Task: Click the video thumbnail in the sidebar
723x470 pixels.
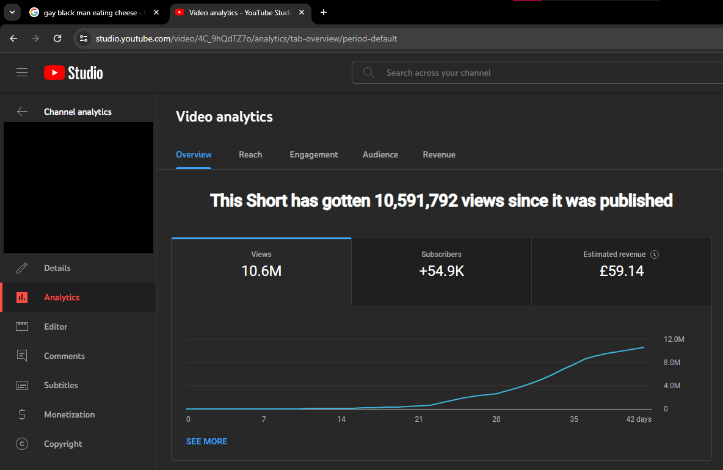Action: pyautogui.click(x=78, y=187)
